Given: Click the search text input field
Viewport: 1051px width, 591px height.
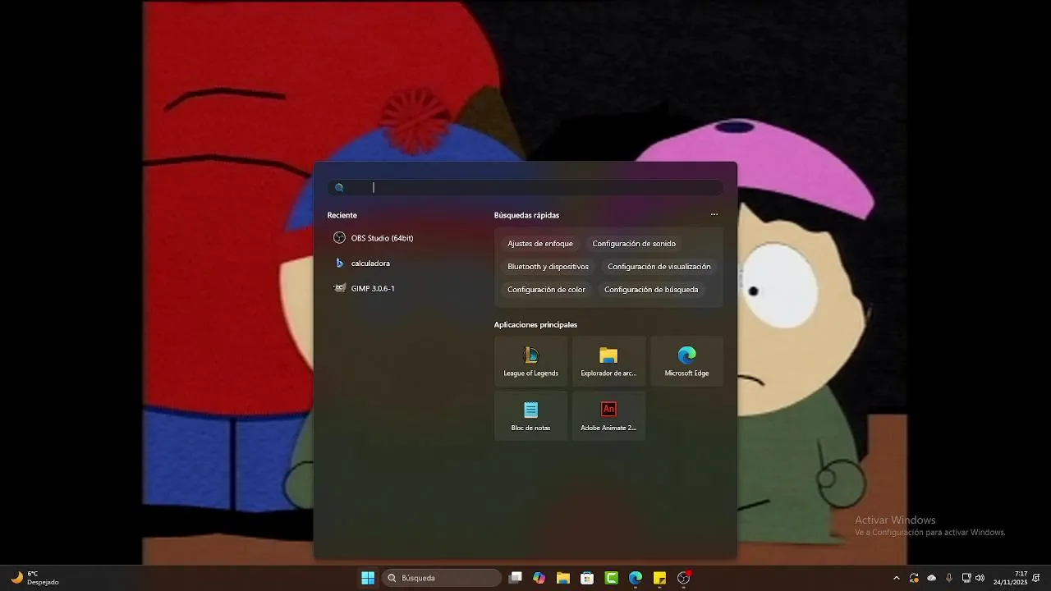Looking at the screenshot, I should [525, 187].
